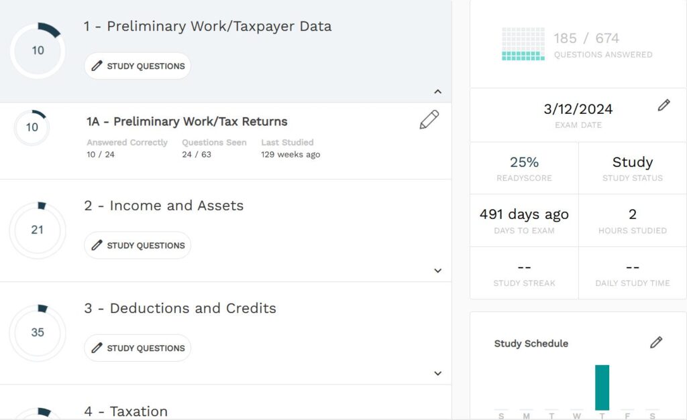Click progress ring showing 10 for section 1
The width and height of the screenshot is (687, 420).
pos(38,51)
